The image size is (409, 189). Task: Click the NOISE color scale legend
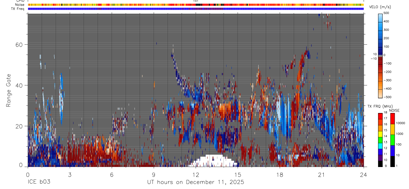click(x=393, y=140)
